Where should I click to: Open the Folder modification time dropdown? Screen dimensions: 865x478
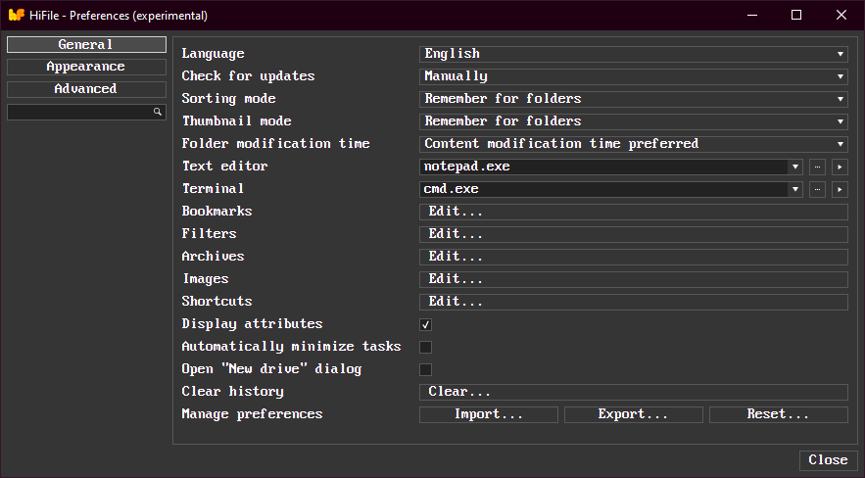point(633,144)
